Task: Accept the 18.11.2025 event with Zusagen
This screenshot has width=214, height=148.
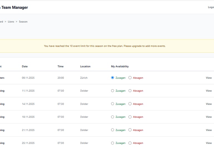Action: coord(113,117)
